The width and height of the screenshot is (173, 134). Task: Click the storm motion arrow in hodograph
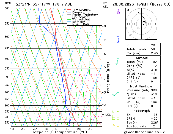point(143,22)
